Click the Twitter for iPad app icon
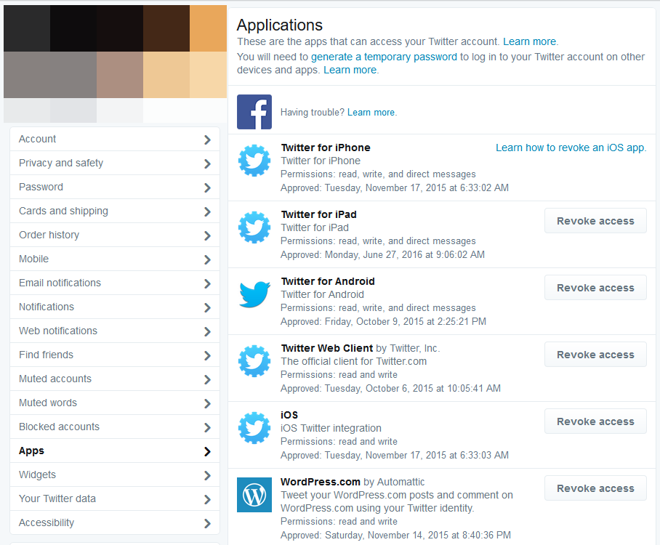Screen dimensions: 660x545 254,227
